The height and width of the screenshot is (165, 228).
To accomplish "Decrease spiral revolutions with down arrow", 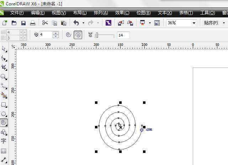I will click(56, 37).
